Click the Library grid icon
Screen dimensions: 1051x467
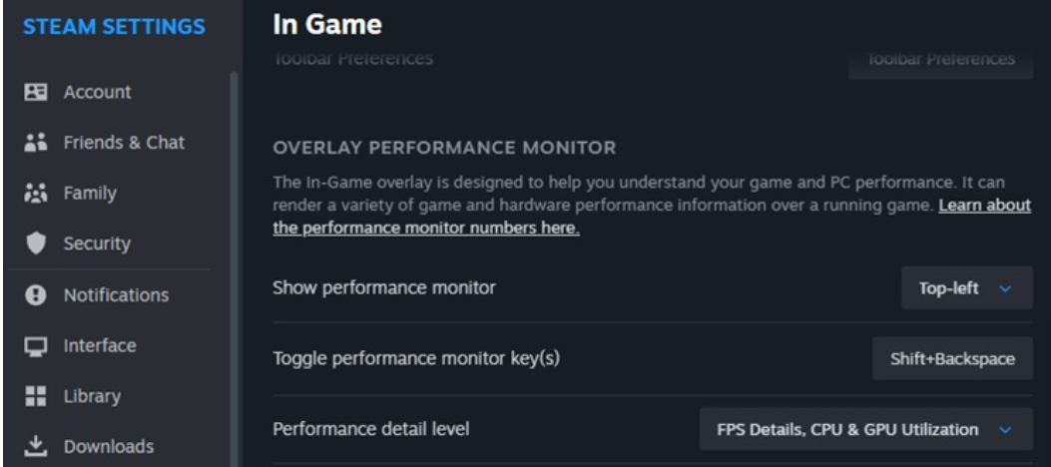36,396
